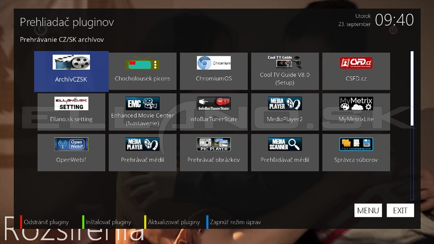This screenshot has height=244, width=434.
Task: Click 'Enhanced Movie Center (Nastavenie)' label
Action: pos(142,119)
